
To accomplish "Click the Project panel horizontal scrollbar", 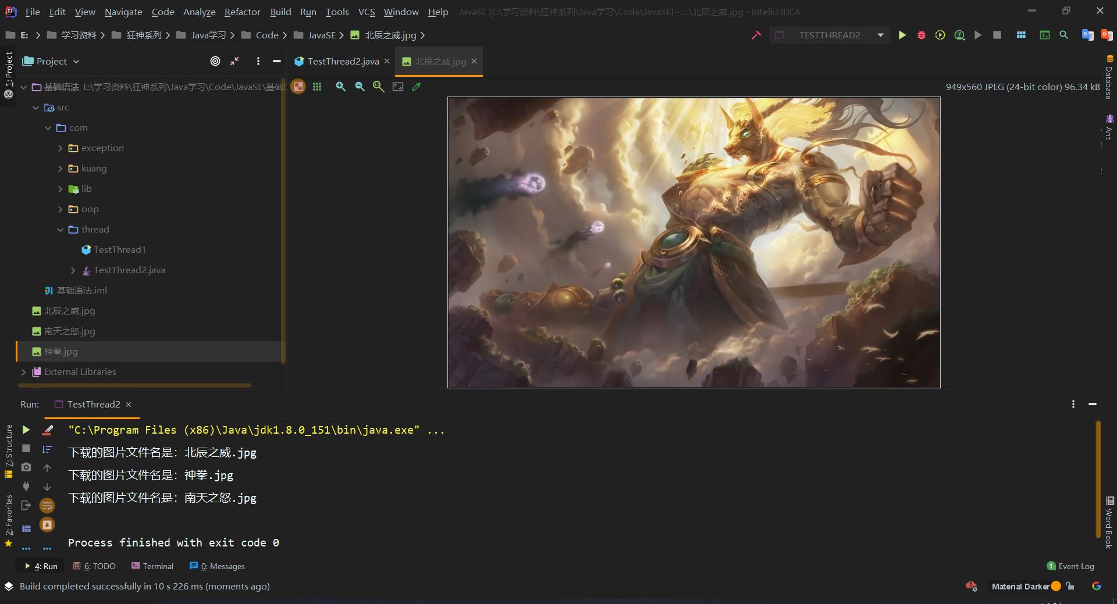I will [135, 385].
